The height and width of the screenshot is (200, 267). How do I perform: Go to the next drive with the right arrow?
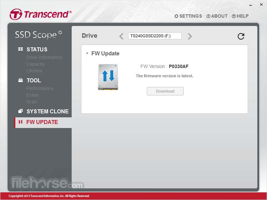coord(190,36)
